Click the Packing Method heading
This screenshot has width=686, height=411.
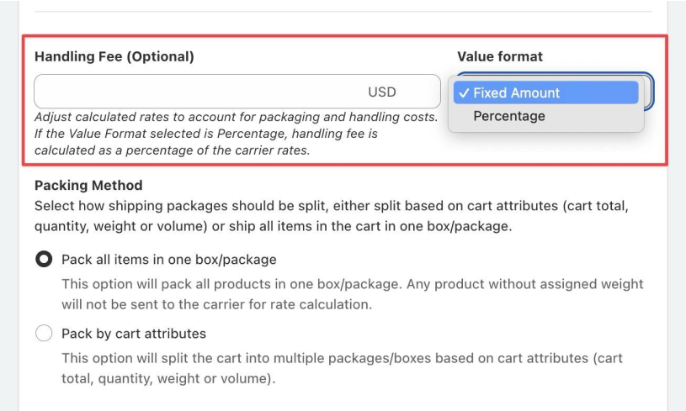coord(88,185)
